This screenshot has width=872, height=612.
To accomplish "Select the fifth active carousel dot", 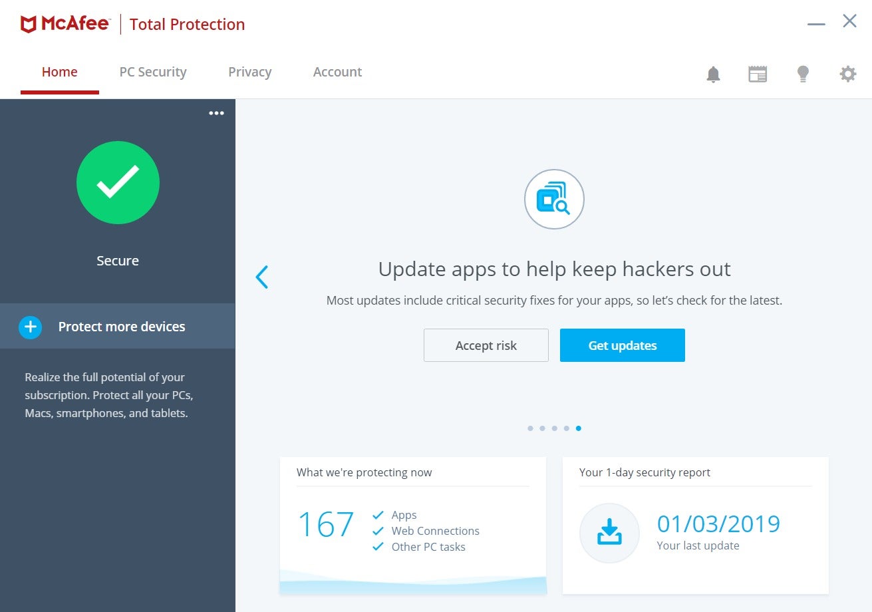I will coord(579,428).
